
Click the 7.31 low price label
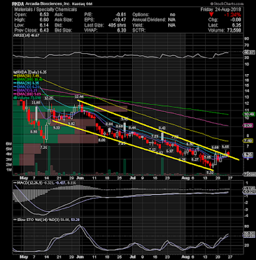(x=44, y=148)
